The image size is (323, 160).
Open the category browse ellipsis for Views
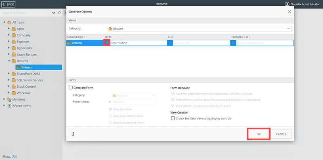288,29
